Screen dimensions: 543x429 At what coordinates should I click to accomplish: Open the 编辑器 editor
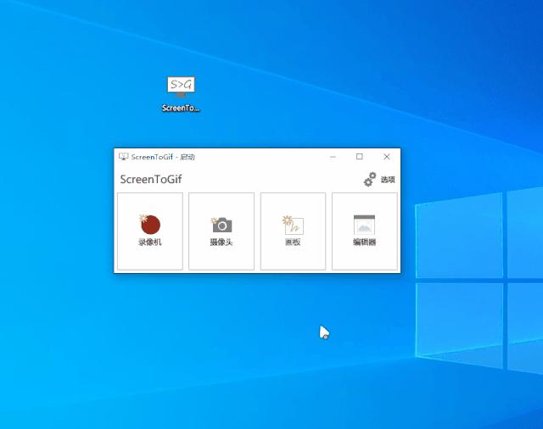[365, 231]
